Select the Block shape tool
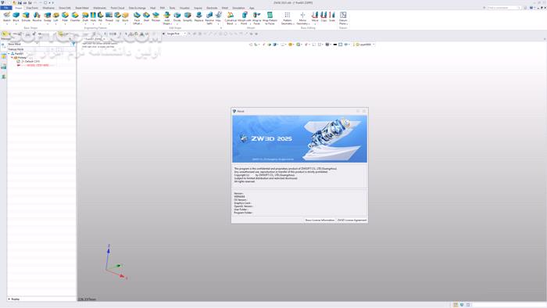The height and width of the screenshot is (308, 547). click(x=16, y=16)
